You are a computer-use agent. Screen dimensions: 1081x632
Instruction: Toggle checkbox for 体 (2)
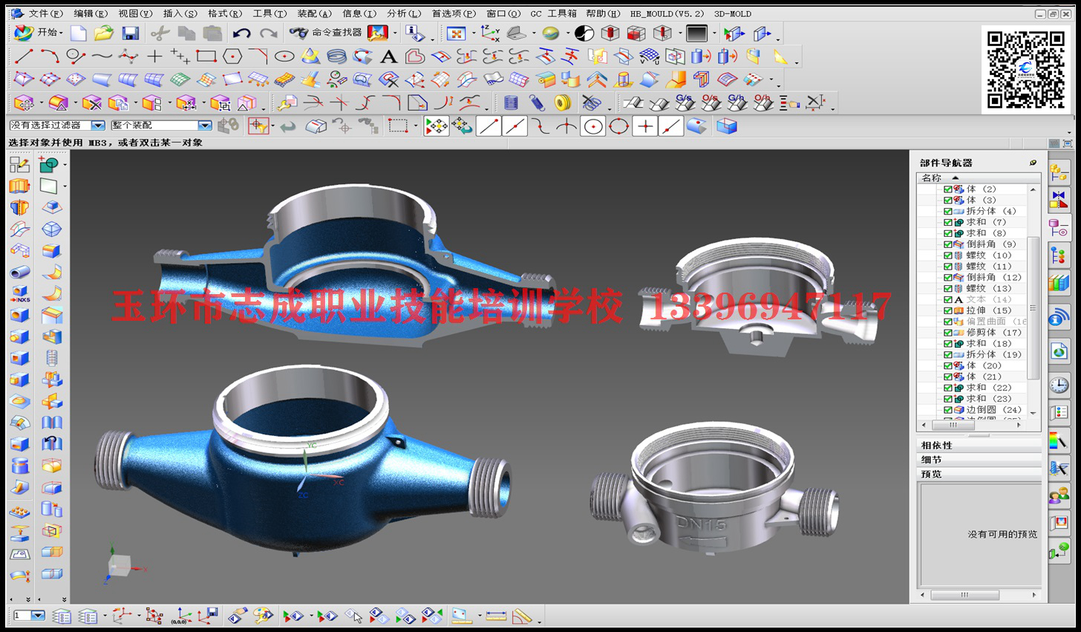point(948,189)
